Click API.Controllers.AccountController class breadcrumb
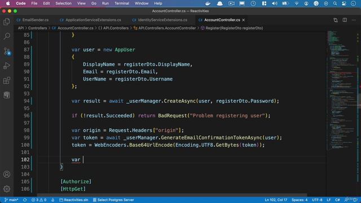The width and height of the screenshot is (361, 203). click(165, 28)
